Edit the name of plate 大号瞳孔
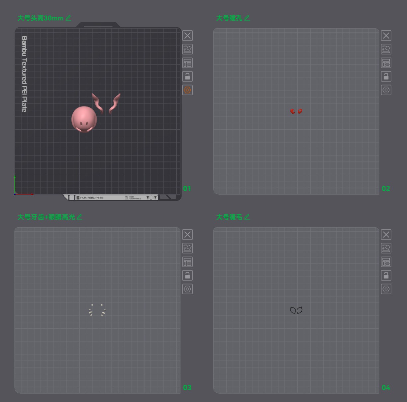 tap(247, 18)
